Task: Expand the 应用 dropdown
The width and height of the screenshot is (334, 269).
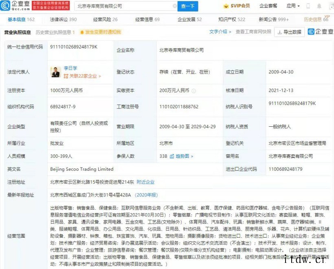Action: pyautogui.click(x=293, y=6)
